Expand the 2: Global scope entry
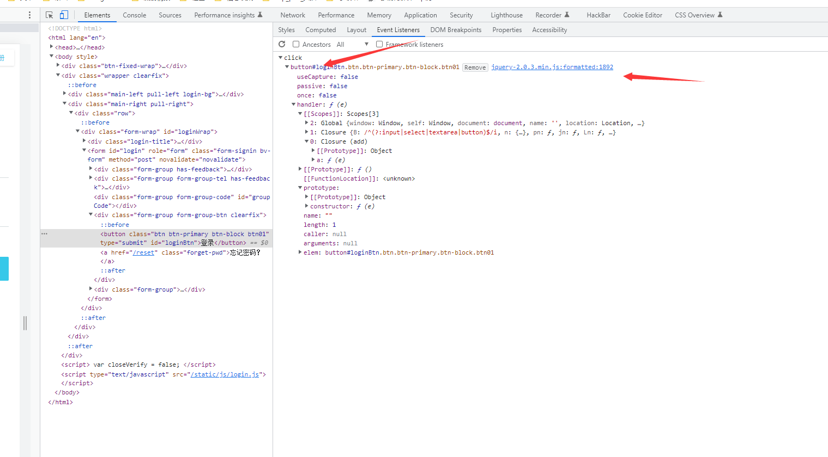This screenshot has width=828, height=457. tap(307, 123)
